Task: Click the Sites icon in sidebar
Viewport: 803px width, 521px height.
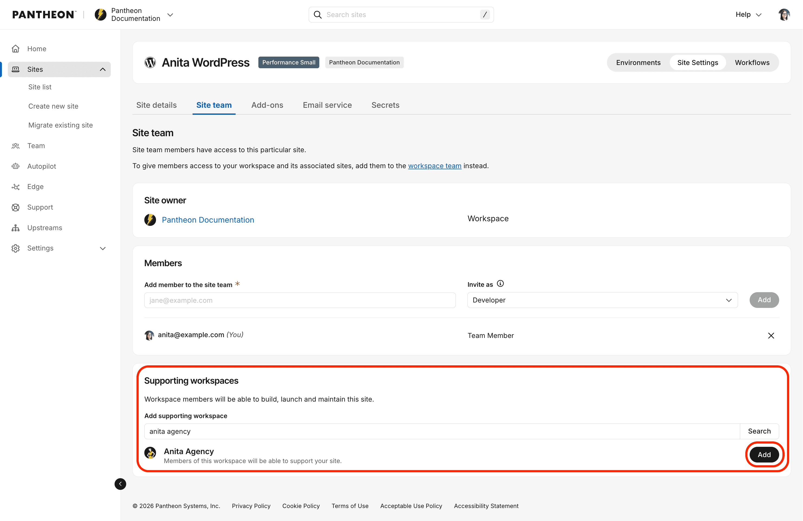Action: click(x=15, y=69)
